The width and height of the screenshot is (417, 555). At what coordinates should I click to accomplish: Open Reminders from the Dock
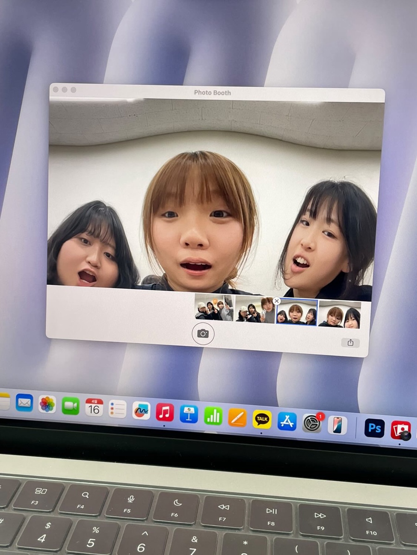click(x=118, y=409)
